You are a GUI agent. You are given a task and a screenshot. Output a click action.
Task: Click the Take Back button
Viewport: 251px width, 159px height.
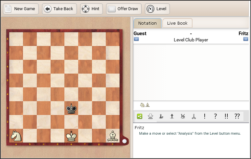point(59,9)
